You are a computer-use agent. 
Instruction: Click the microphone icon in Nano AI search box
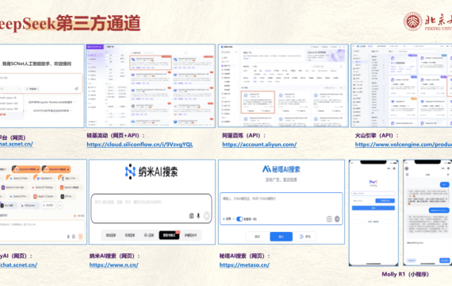click(x=198, y=216)
